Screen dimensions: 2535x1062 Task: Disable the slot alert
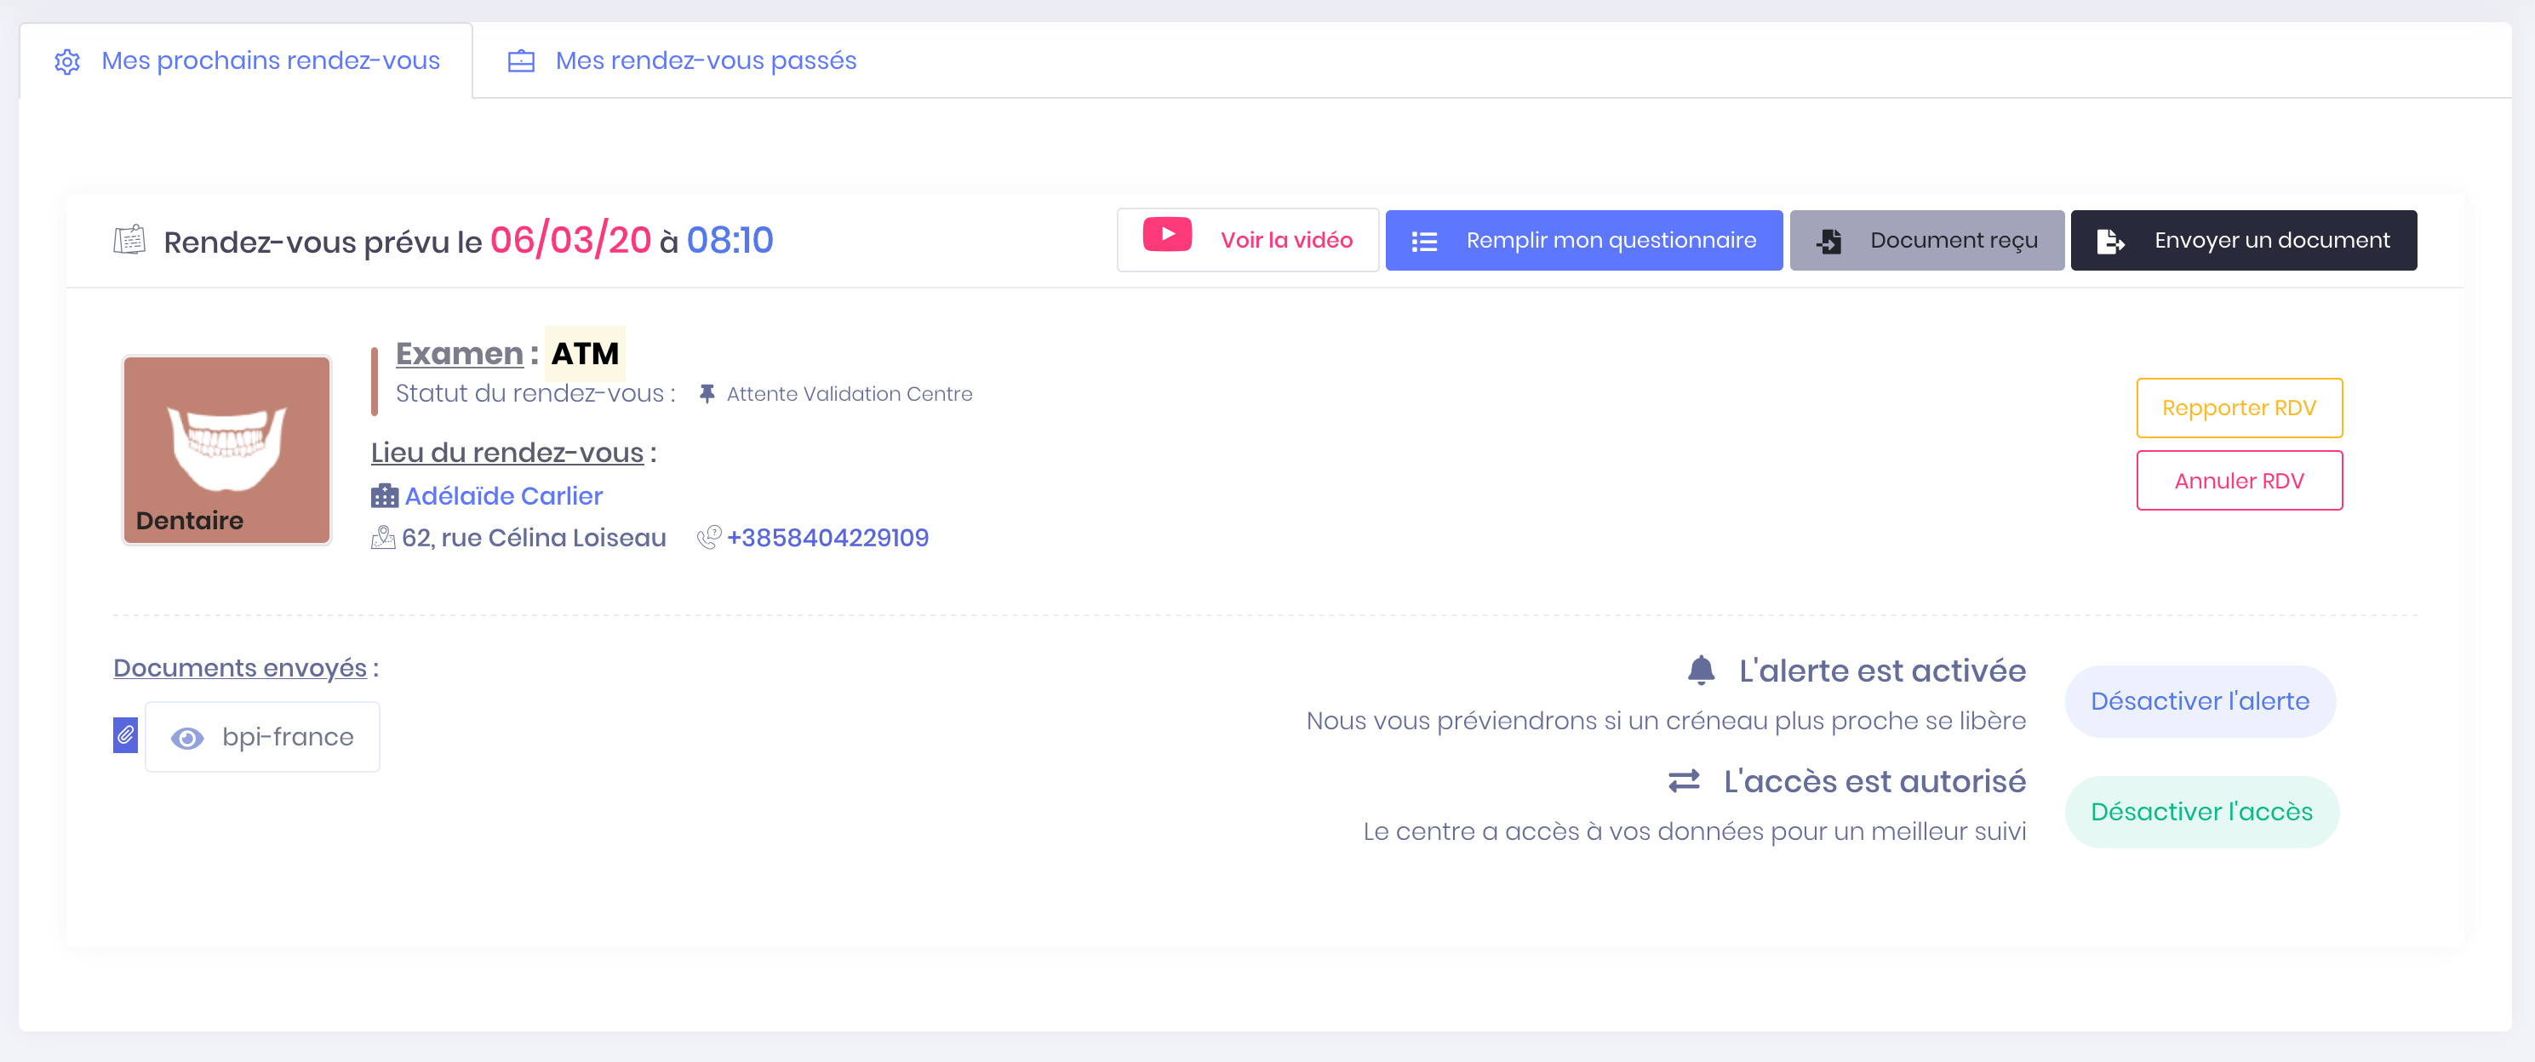(x=2199, y=701)
